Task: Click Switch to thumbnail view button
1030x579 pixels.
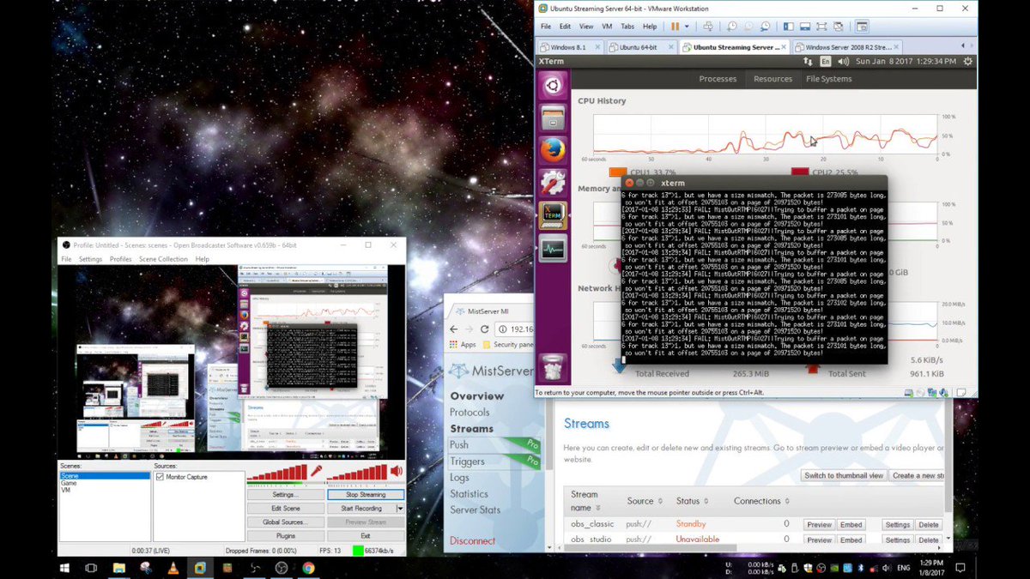Action: click(x=844, y=475)
